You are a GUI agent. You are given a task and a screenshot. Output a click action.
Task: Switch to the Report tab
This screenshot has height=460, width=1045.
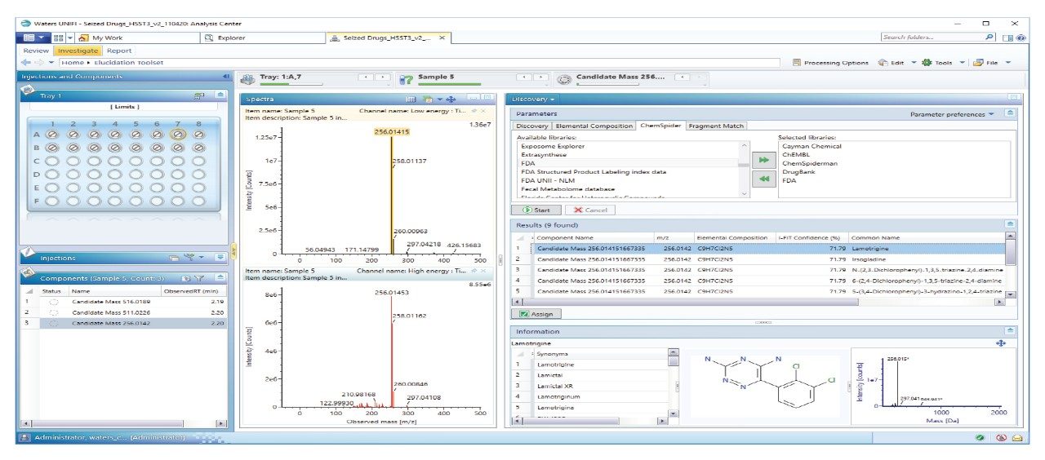click(118, 51)
